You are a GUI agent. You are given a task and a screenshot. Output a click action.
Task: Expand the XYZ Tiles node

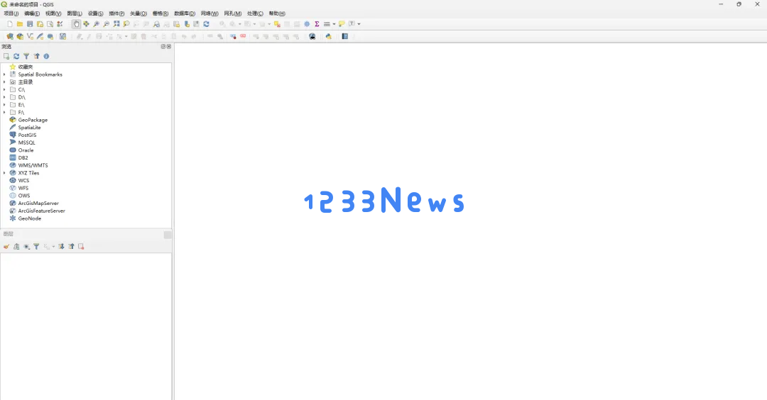(4, 173)
